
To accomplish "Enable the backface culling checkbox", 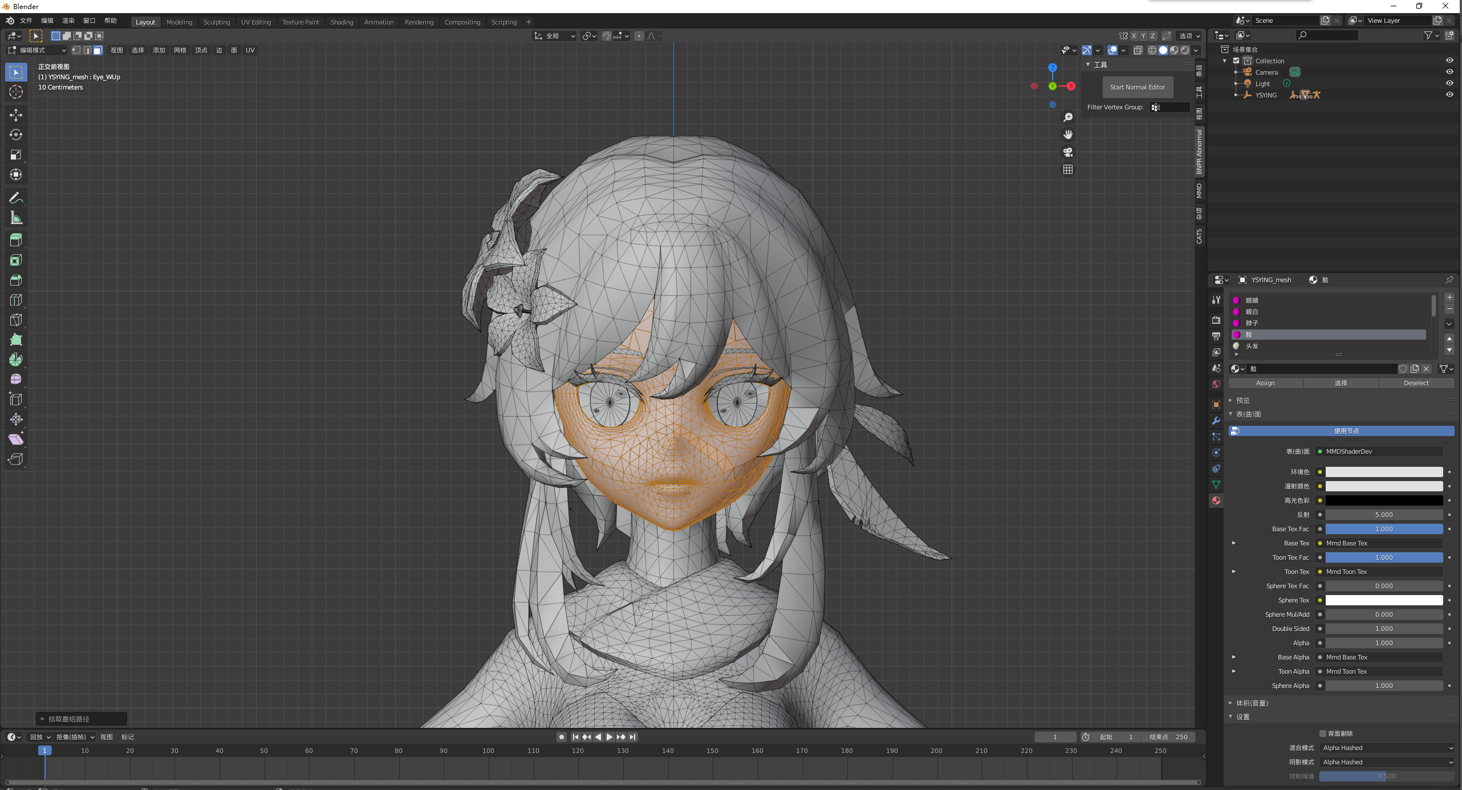I will tap(1323, 734).
